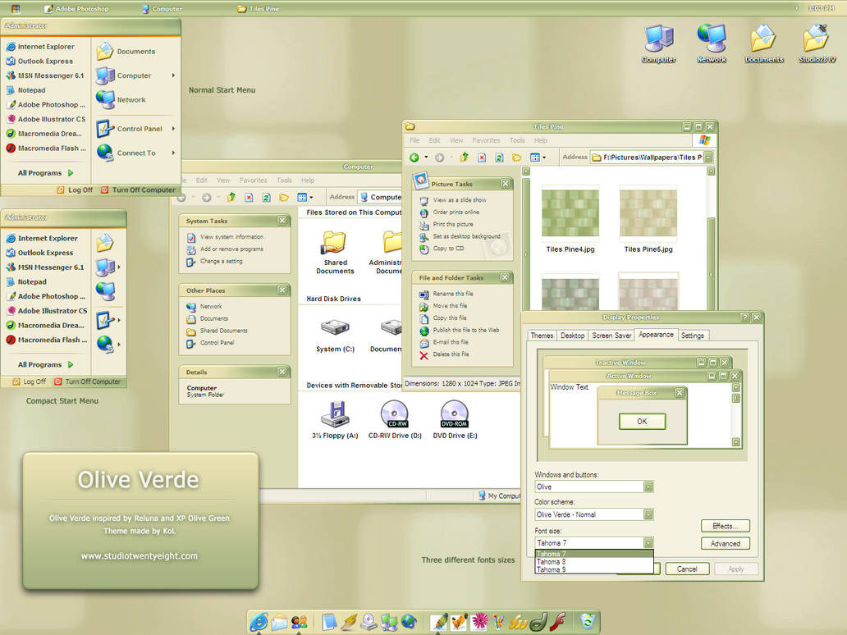This screenshot has height=635, width=847.
Task: Click 'Set as desktop background' link
Action: [x=467, y=236]
